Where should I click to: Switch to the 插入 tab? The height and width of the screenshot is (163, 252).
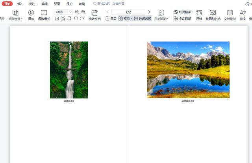click(20, 4)
